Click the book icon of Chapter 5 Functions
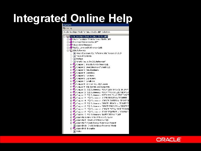Image resolution: width=201 pixels, height=151 pixels. 74,75
